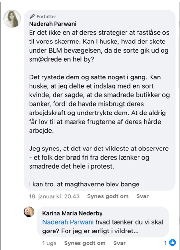Open the 1 uge timestamp link

(x=49, y=243)
